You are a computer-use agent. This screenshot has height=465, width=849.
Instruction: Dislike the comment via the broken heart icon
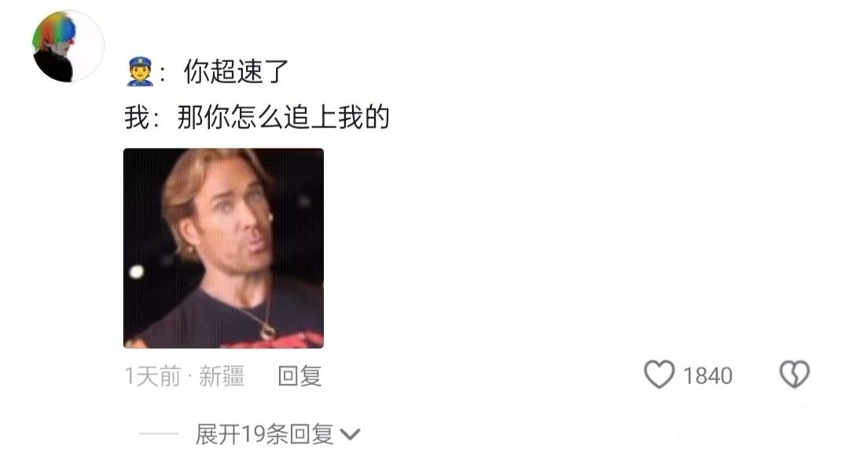tap(794, 374)
